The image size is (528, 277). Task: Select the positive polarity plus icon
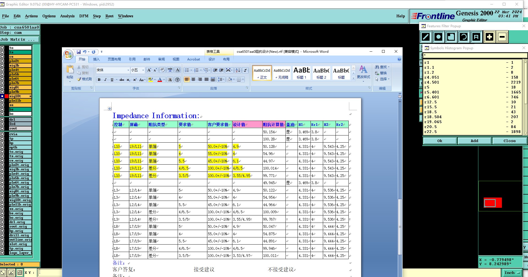click(x=489, y=37)
